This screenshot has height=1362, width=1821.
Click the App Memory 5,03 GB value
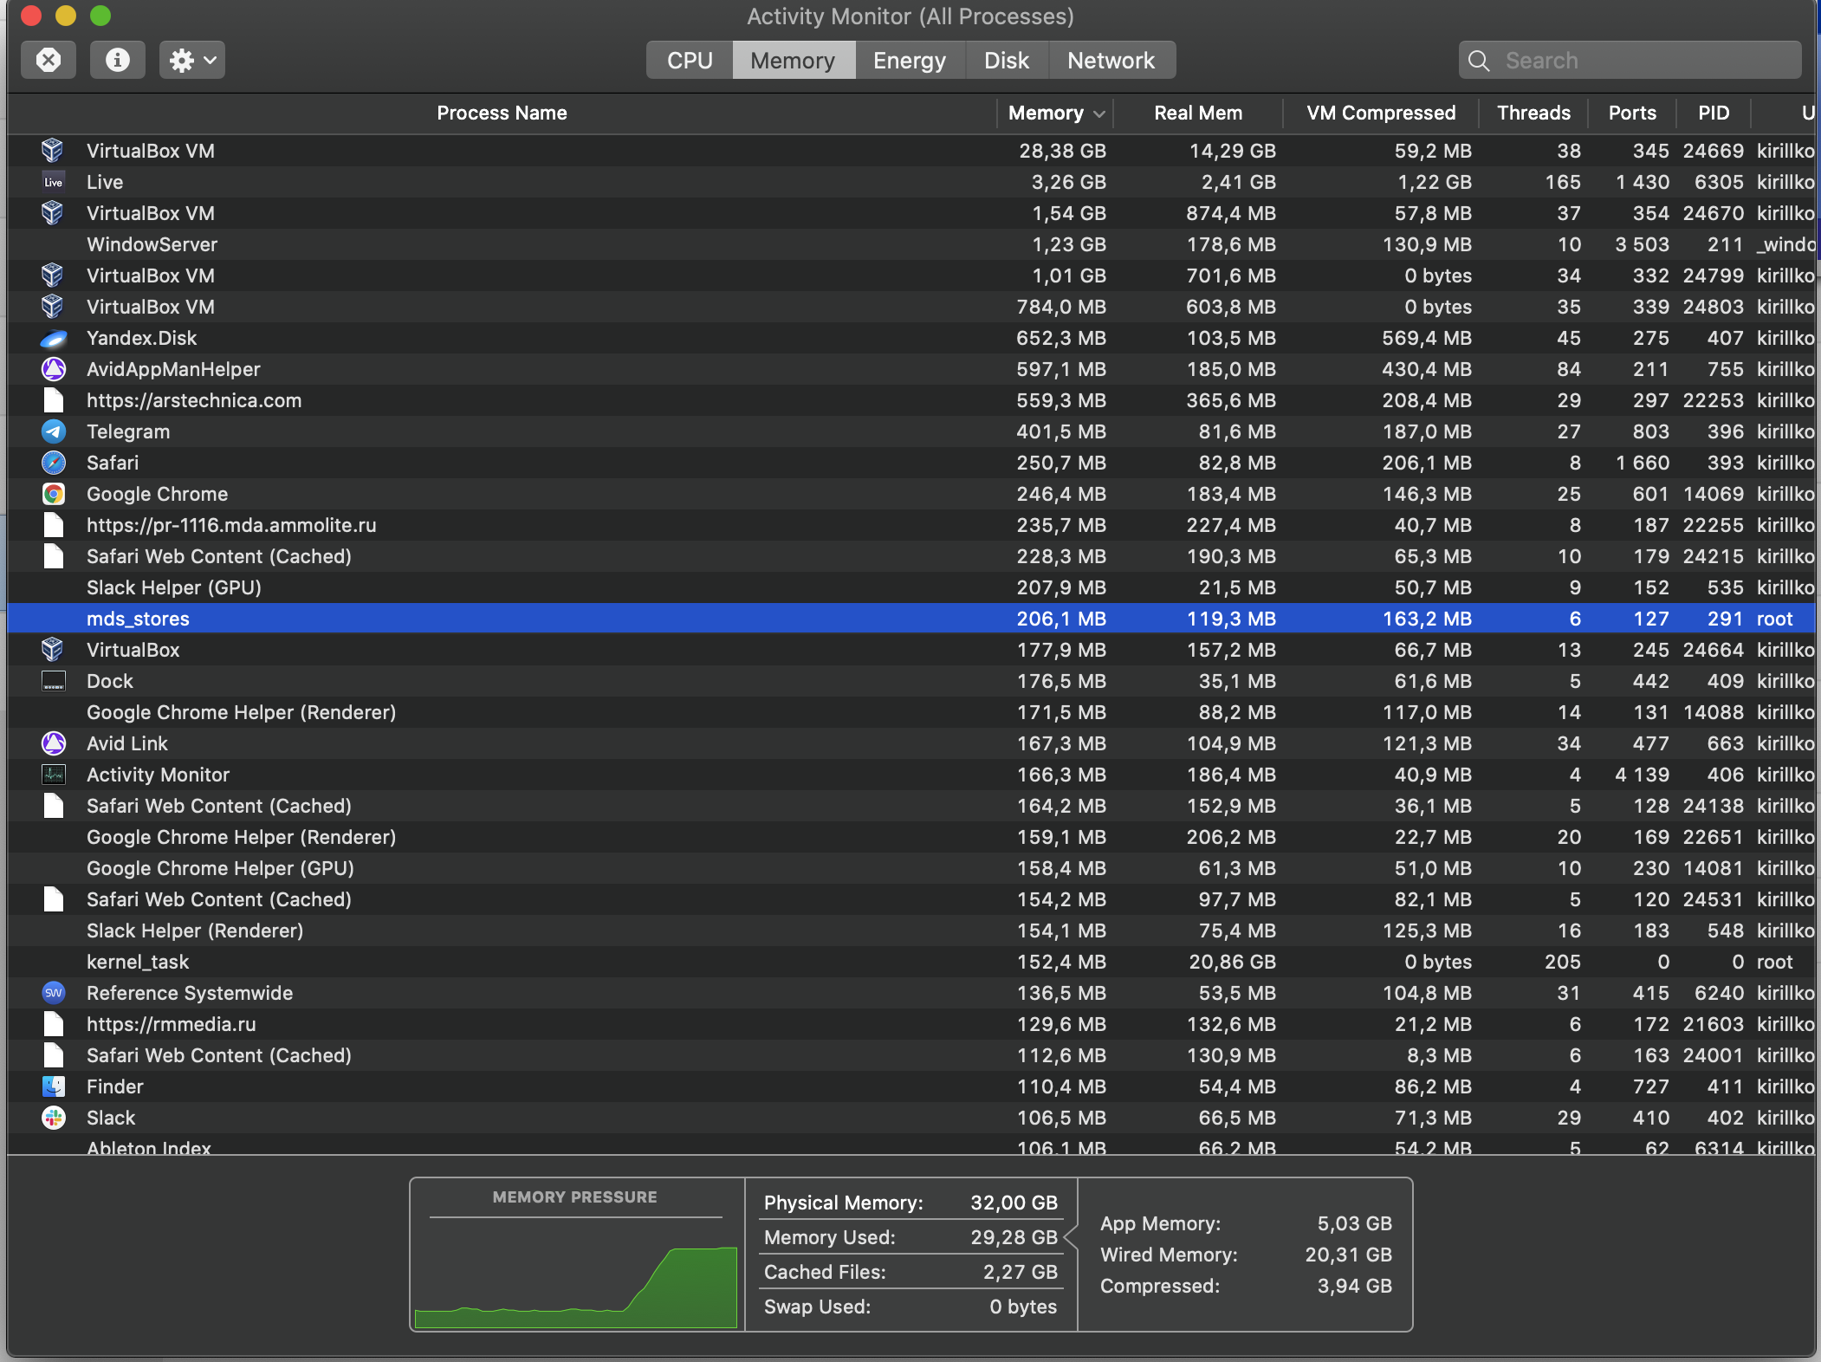1354,1223
